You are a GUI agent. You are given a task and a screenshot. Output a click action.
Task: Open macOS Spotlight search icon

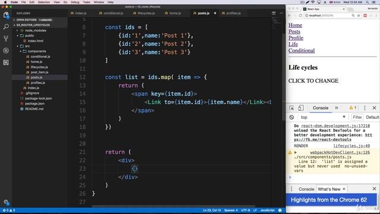click(368, 2)
